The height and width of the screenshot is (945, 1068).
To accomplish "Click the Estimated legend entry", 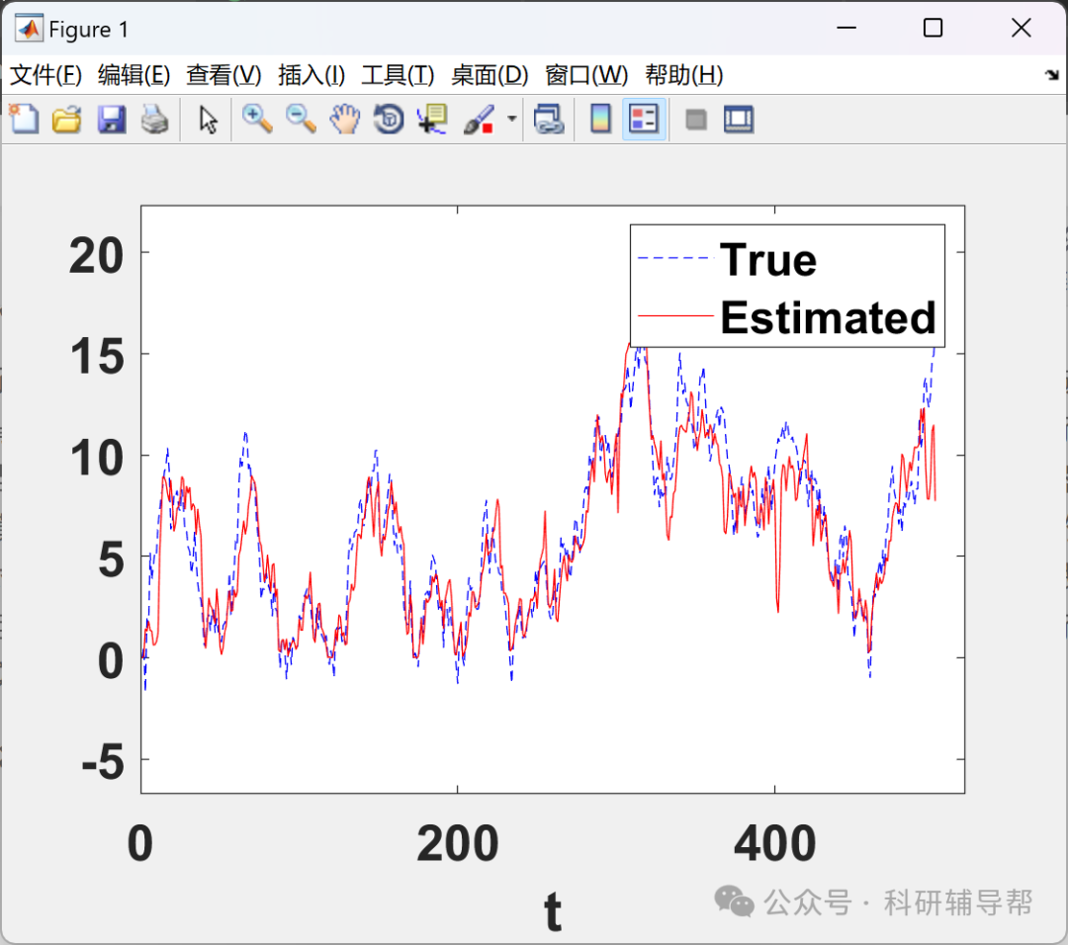I will (x=829, y=317).
